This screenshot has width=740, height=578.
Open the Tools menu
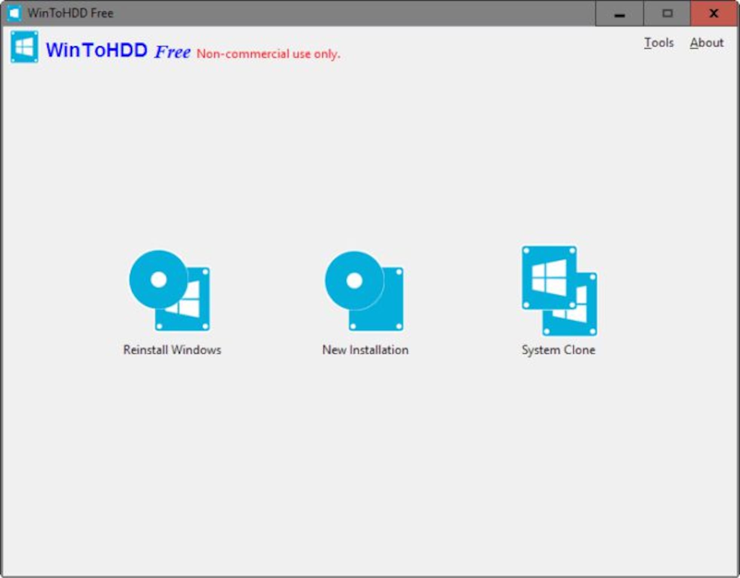[x=659, y=43]
